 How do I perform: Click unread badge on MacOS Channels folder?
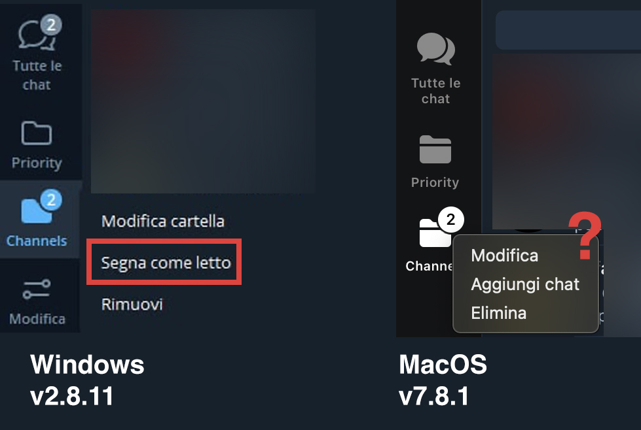pyautogui.click(x=451, y=220)
